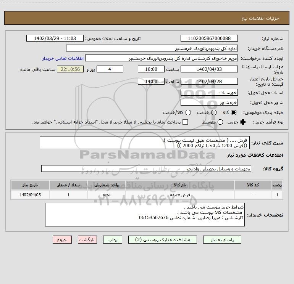Click the validity time field 14:00
Screen dimensions: 294x284
click(151, 81)
